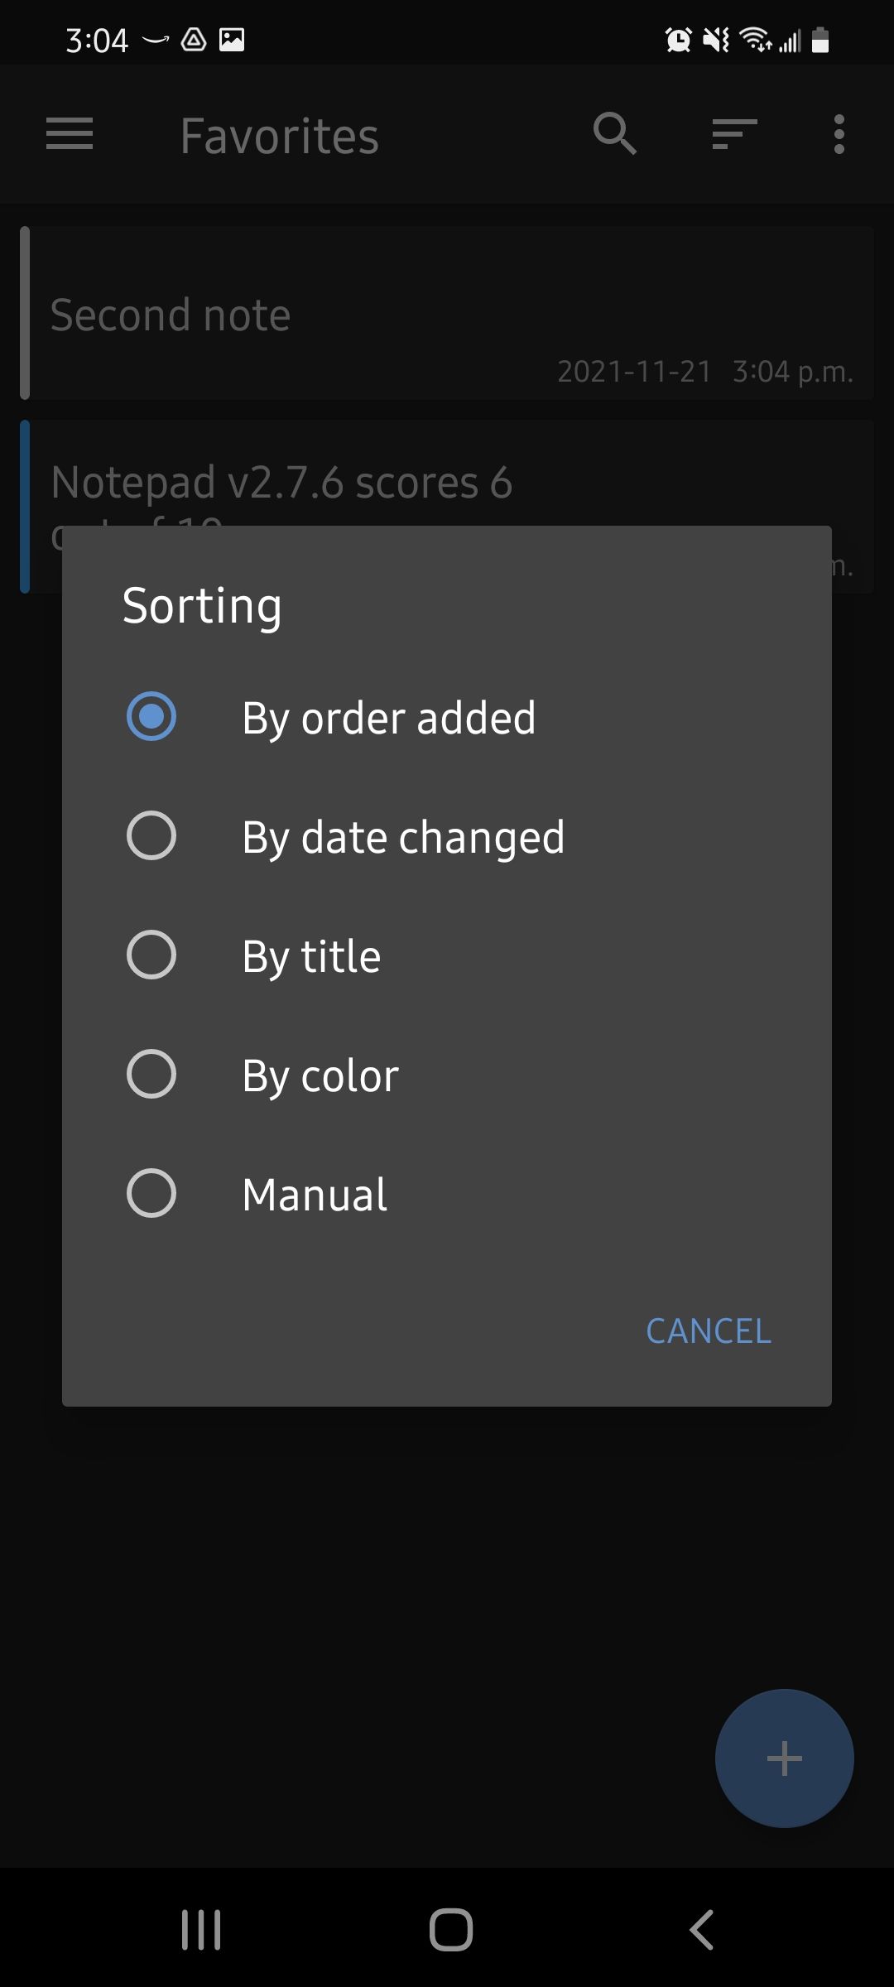Open the three-dot overflow menu
The width and height of the screenshot is (894, 1987).
coord(839,134)
